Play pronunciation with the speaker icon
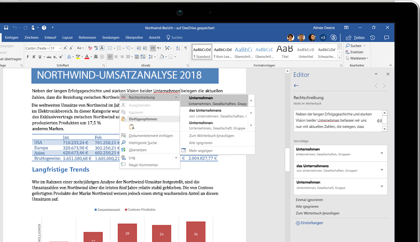The image size is (420, 242). tap(379, 121)
